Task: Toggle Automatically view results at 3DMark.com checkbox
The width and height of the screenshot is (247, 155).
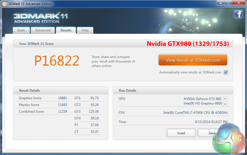Action: click(226, 72)
